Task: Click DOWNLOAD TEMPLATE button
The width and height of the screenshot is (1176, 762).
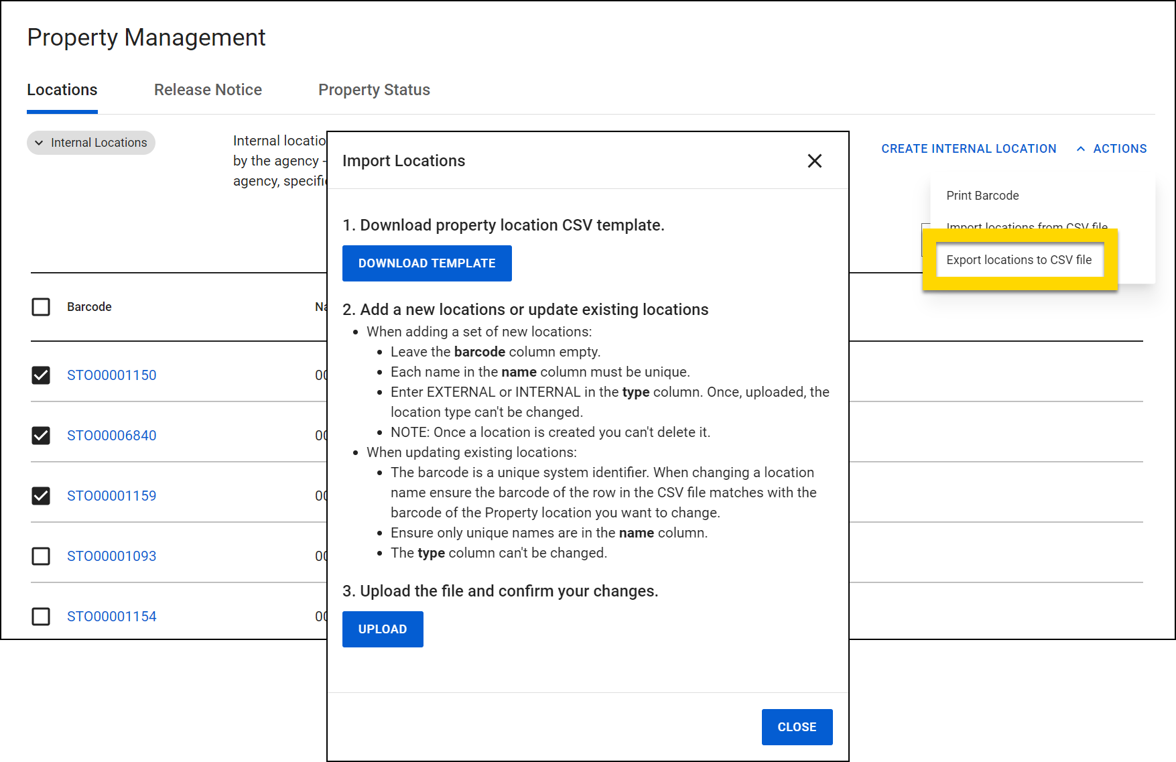Action: [427, 263]
